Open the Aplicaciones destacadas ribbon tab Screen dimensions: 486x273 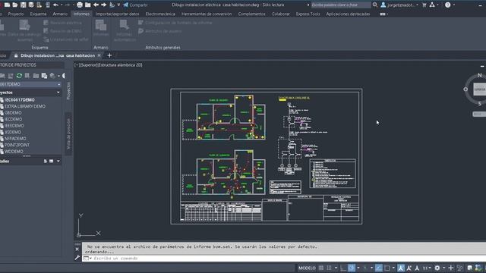pyautogui.click(x=348, y=14)
